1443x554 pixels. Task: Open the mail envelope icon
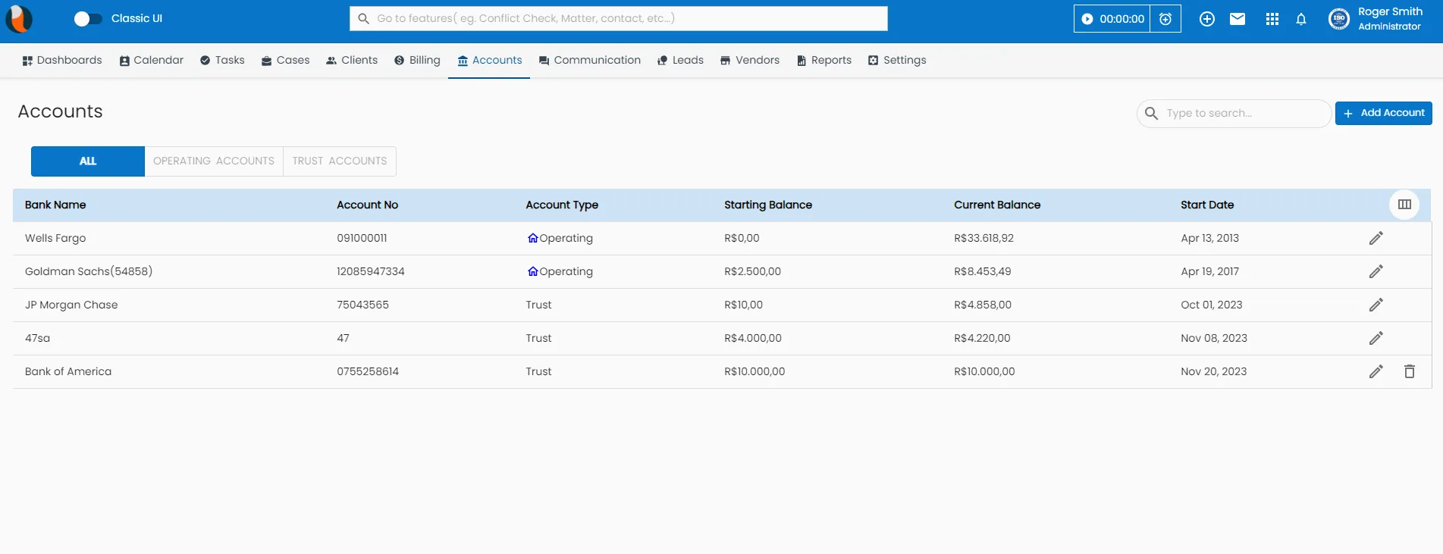click(1238, 19)
